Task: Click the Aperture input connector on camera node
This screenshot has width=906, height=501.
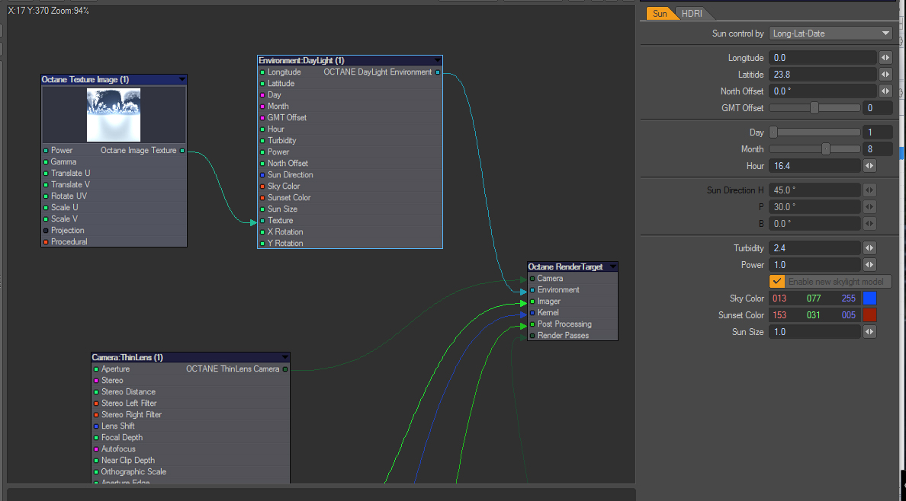Action: (x=97, y=369)
